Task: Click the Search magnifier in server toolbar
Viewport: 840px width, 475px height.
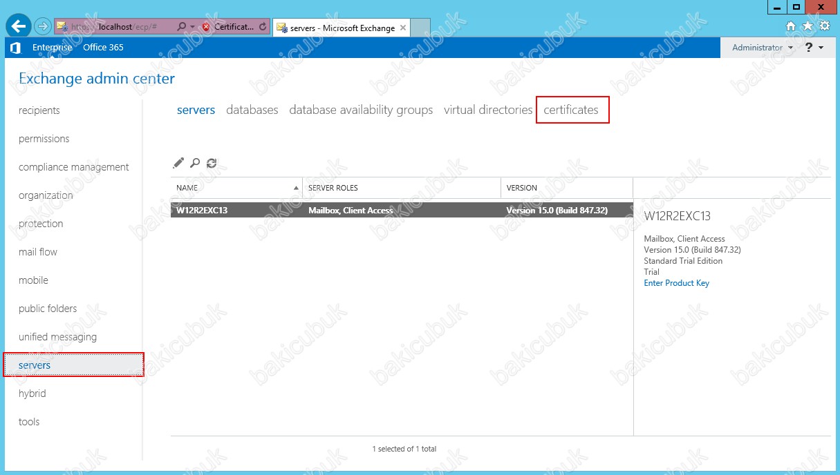Action: [195, 163]
